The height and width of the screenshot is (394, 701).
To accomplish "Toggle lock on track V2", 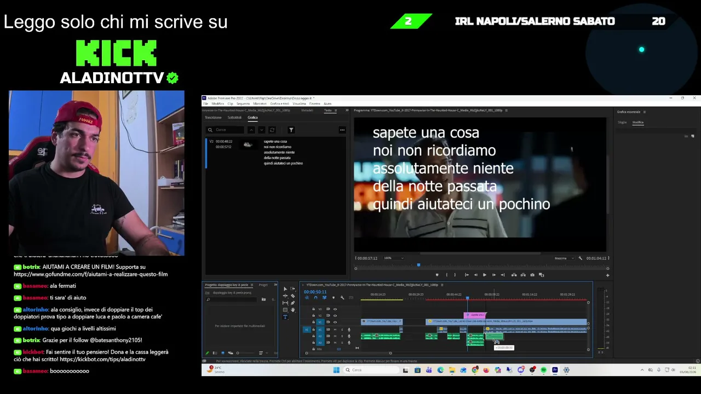I will point(313,316).
